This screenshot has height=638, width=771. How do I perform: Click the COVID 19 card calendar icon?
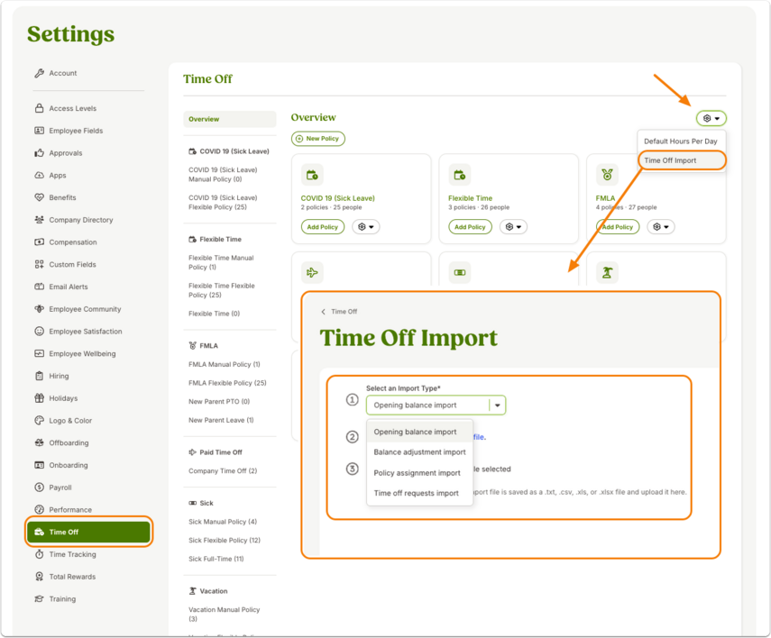click(312, 175)
